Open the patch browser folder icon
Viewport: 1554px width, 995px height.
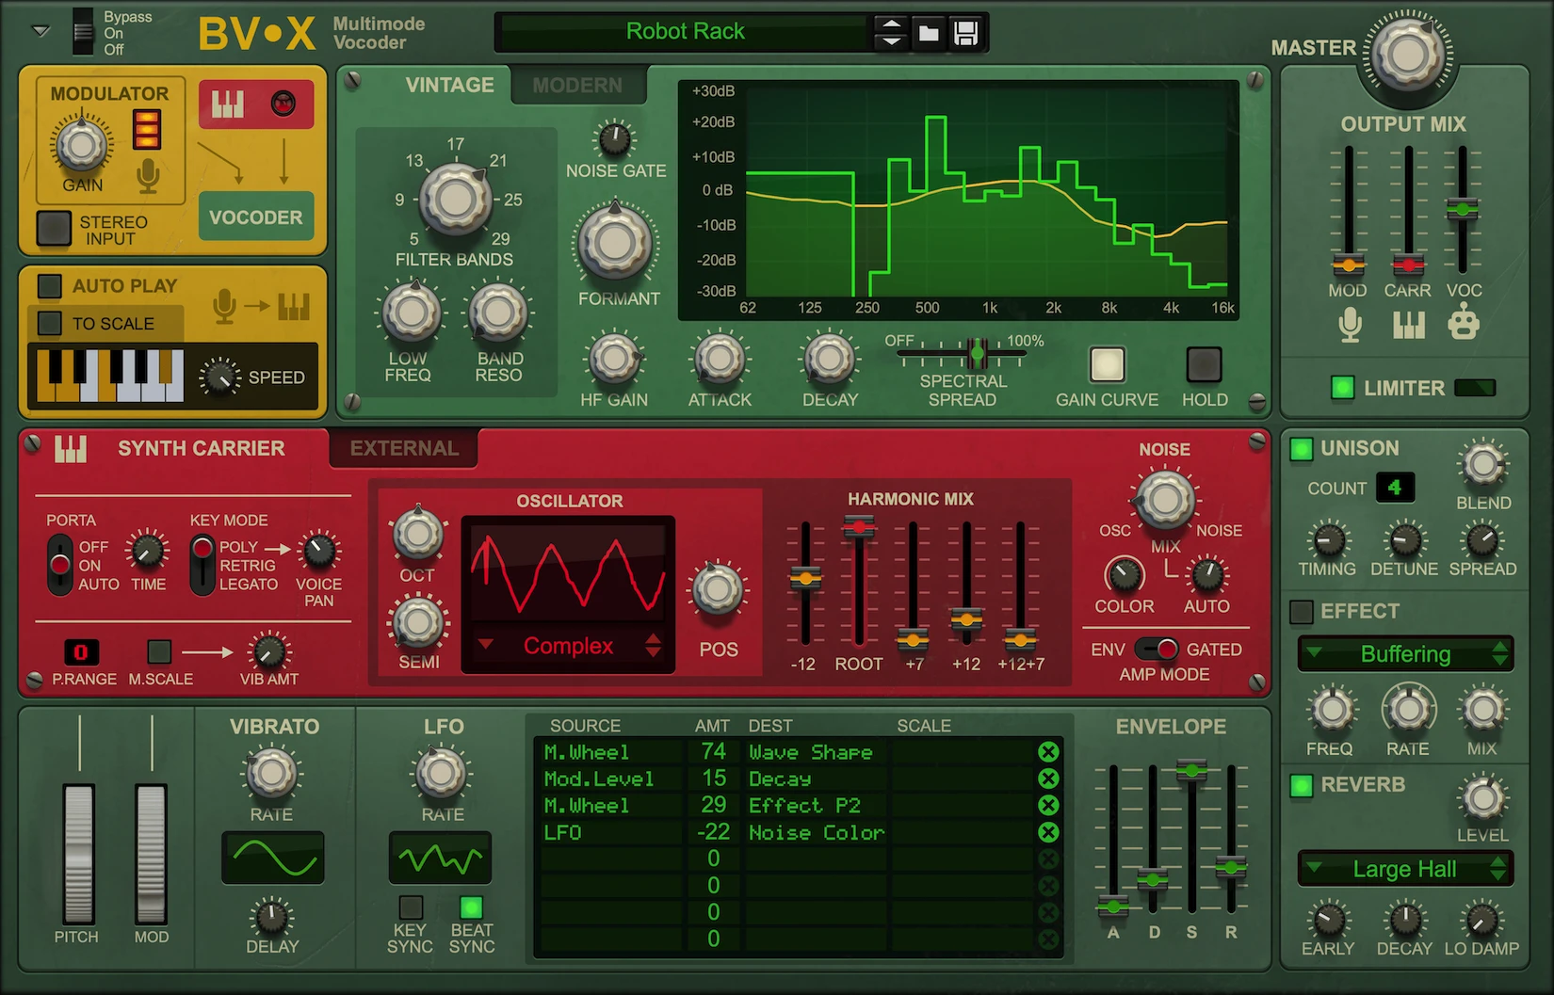pyautogui.click(x=929, y=34)
